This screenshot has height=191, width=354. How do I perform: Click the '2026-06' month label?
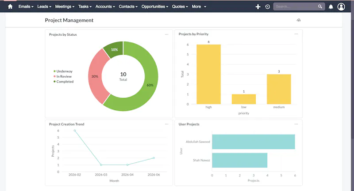pyautogui.click(x=154, y=175)
